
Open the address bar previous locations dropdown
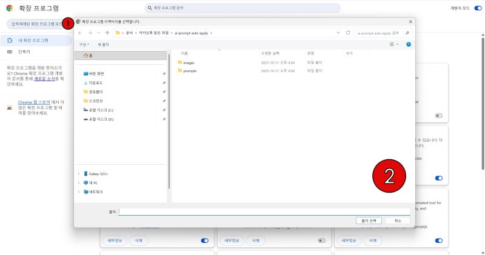click(338, 33)
